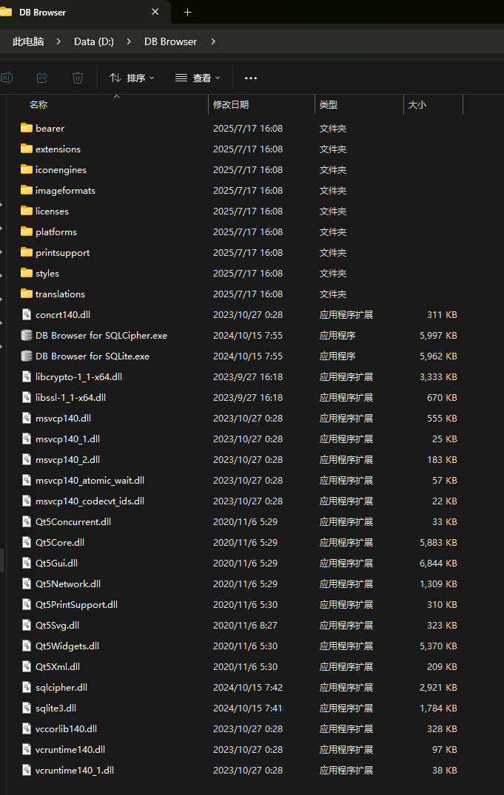Click the 5,997 KB size value
The width and height of the screenshot is (504, 795).
439,335
